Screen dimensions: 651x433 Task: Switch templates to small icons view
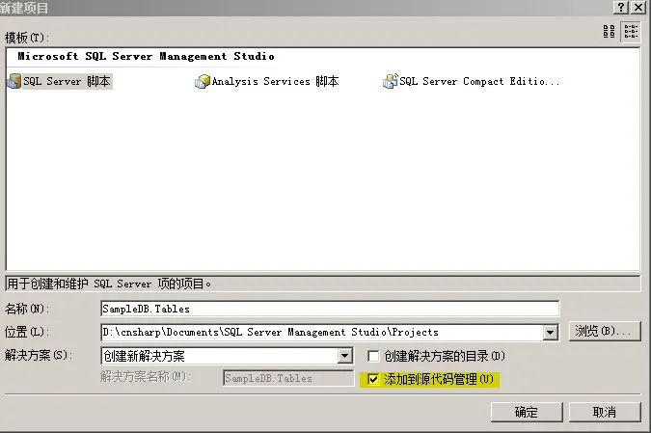click(631, 32)
